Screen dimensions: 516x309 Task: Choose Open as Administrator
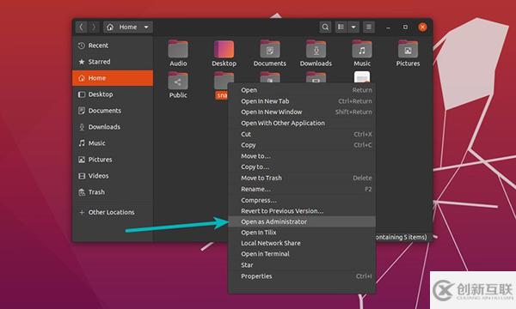[x=302, y=221]
